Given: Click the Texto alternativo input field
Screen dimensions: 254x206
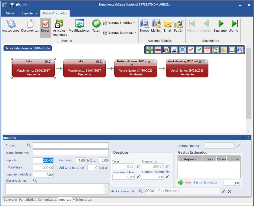Looking at the screenshot, I should [71, 153].
